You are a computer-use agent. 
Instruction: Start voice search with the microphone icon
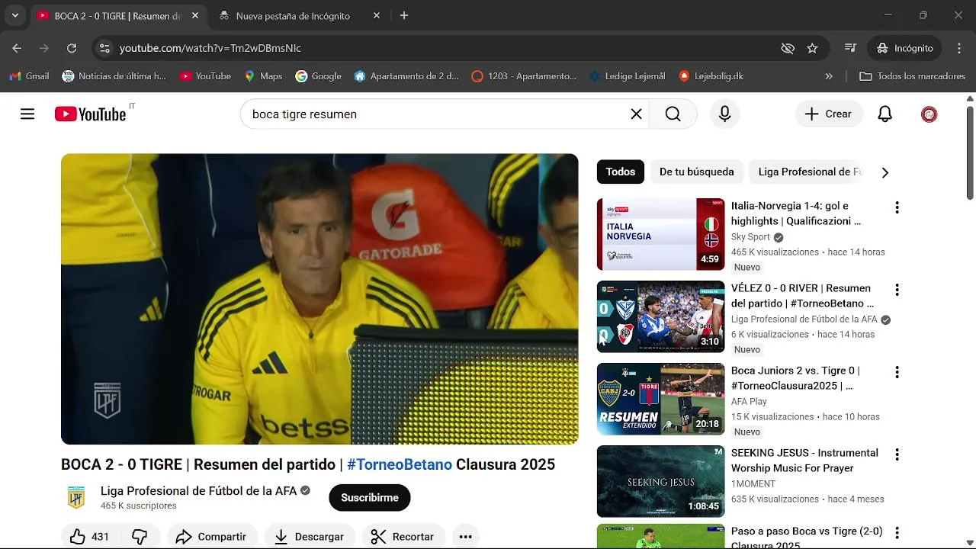pos(725,114)
